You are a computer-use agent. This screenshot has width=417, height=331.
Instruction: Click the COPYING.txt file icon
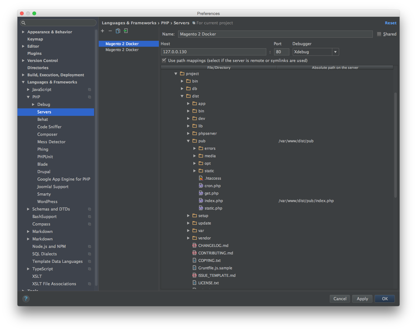pyautogui.click(x=195, y=260)
